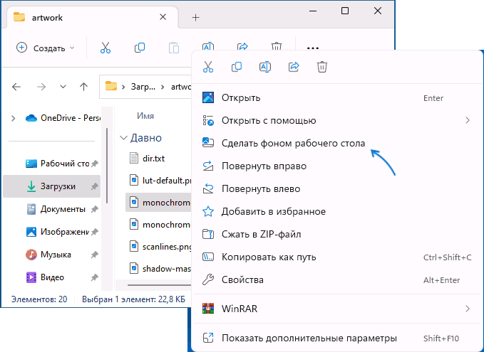Open the Открыть с помощью submenu
This screenshot has width=484, height=352.
[x=337, y=120]
